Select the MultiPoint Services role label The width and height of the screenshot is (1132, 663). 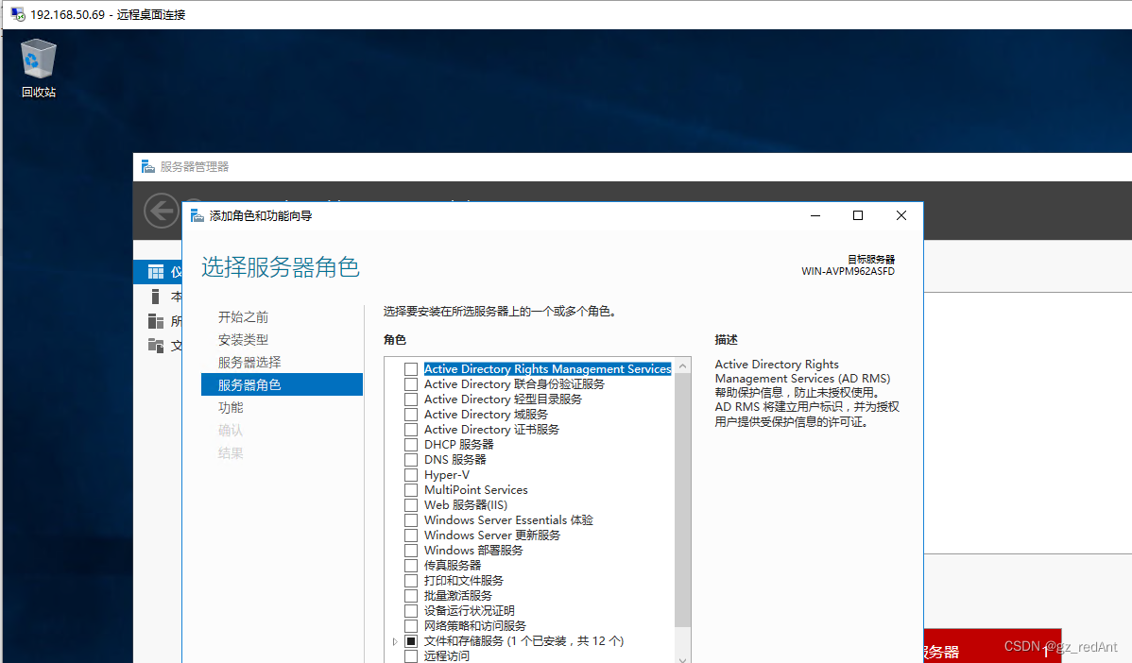[x=475, y=490]
